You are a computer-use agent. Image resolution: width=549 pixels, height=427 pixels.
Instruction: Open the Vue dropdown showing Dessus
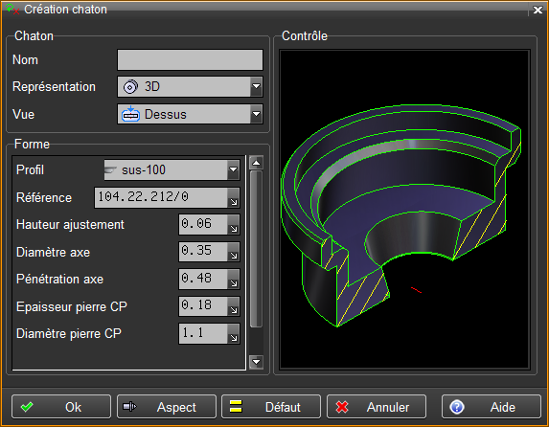[x=190, y=114]
